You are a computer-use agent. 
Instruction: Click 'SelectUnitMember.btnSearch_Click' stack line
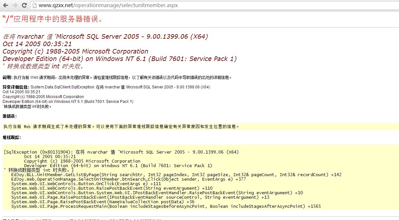pyautogui.click(x=128, y=179)
